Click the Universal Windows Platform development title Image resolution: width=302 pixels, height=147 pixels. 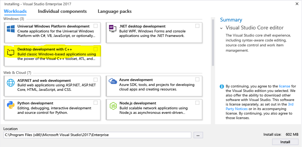(x=54, y=26)
